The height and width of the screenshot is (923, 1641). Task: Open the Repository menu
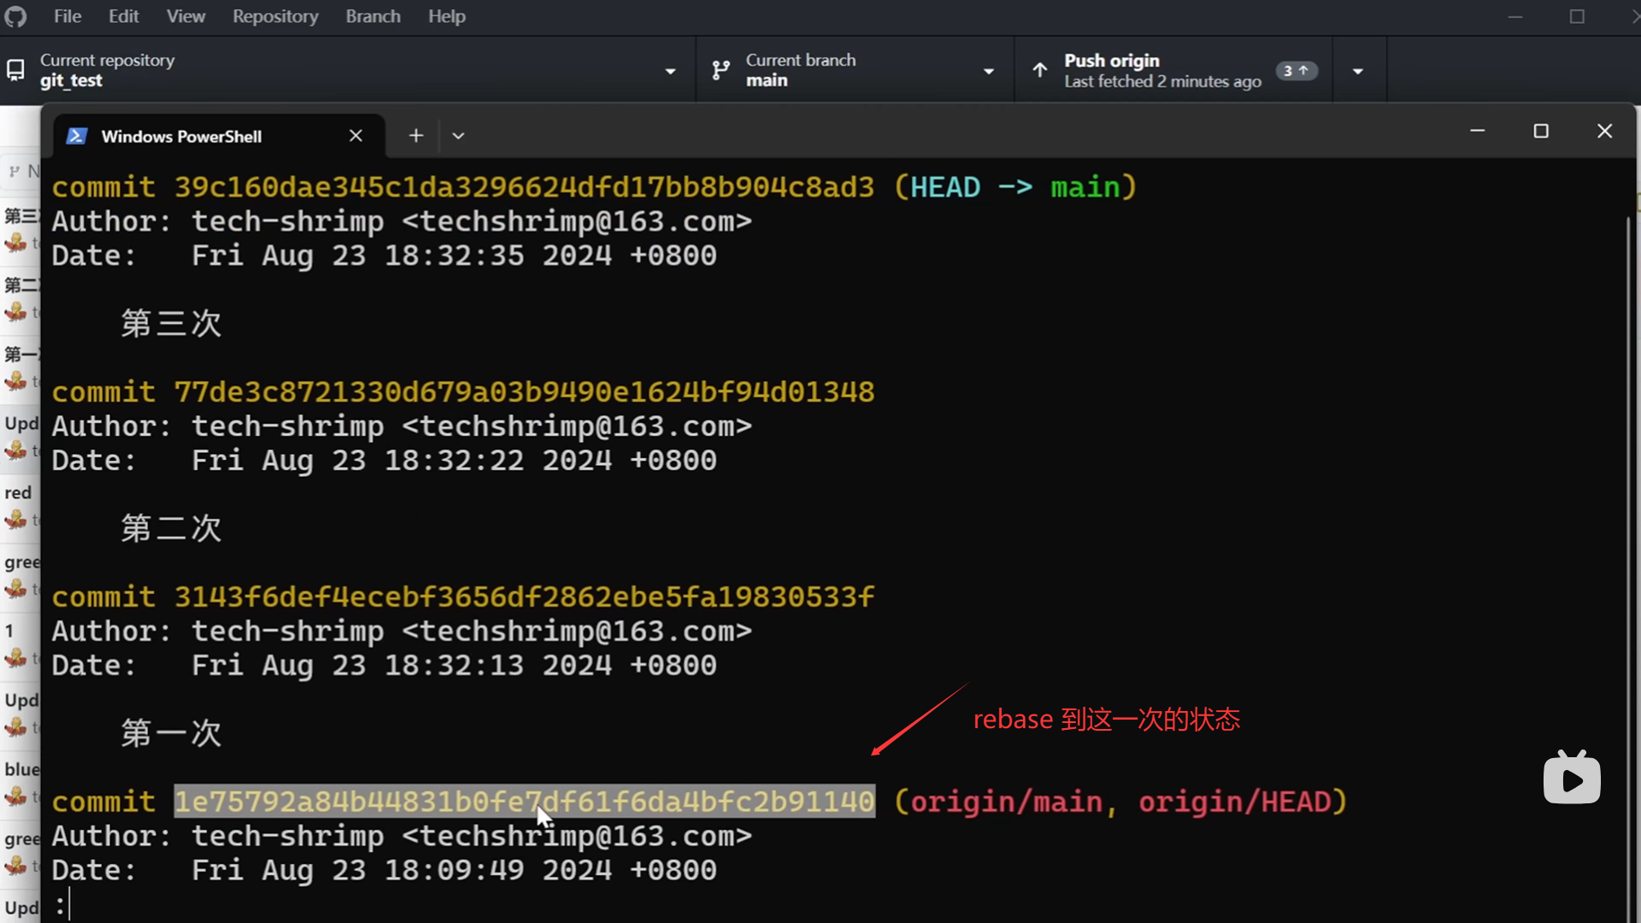(275, 16)
